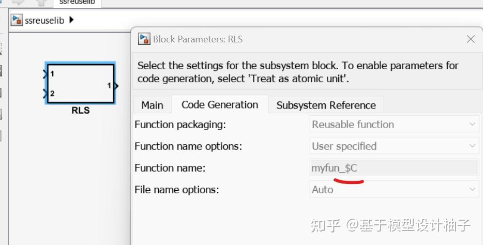The image size is (483, 245).
Task: Open the Subsystem Reference tab
Action: [326, 105]
